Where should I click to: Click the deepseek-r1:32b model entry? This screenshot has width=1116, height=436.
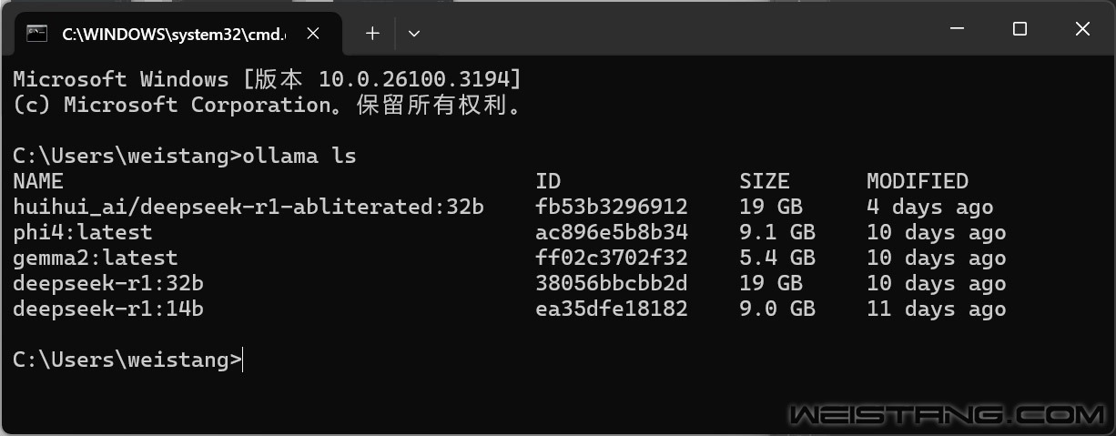point(108,284)
